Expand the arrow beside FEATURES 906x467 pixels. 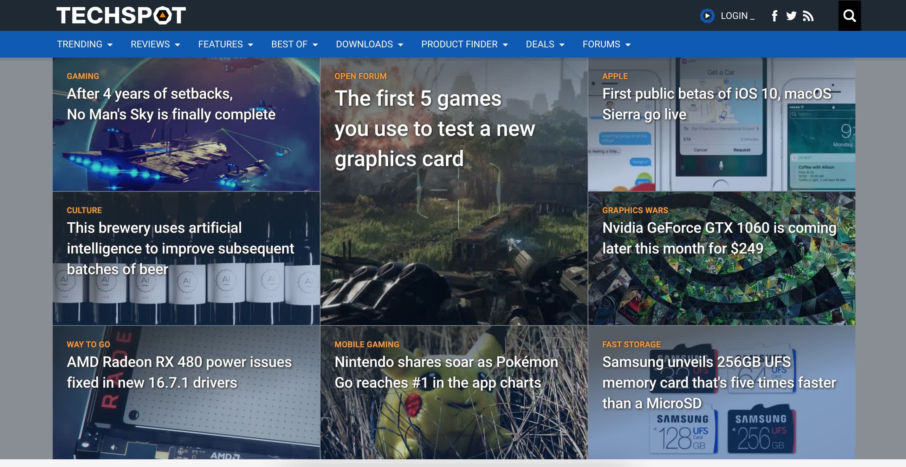(251, 45)
